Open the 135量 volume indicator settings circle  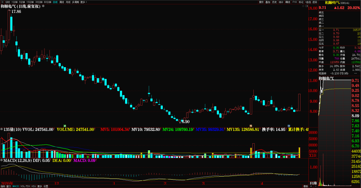[2, 129]
